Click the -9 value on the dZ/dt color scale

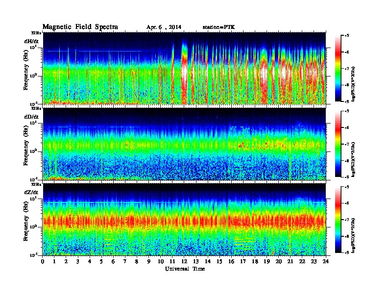click(347, 252)
